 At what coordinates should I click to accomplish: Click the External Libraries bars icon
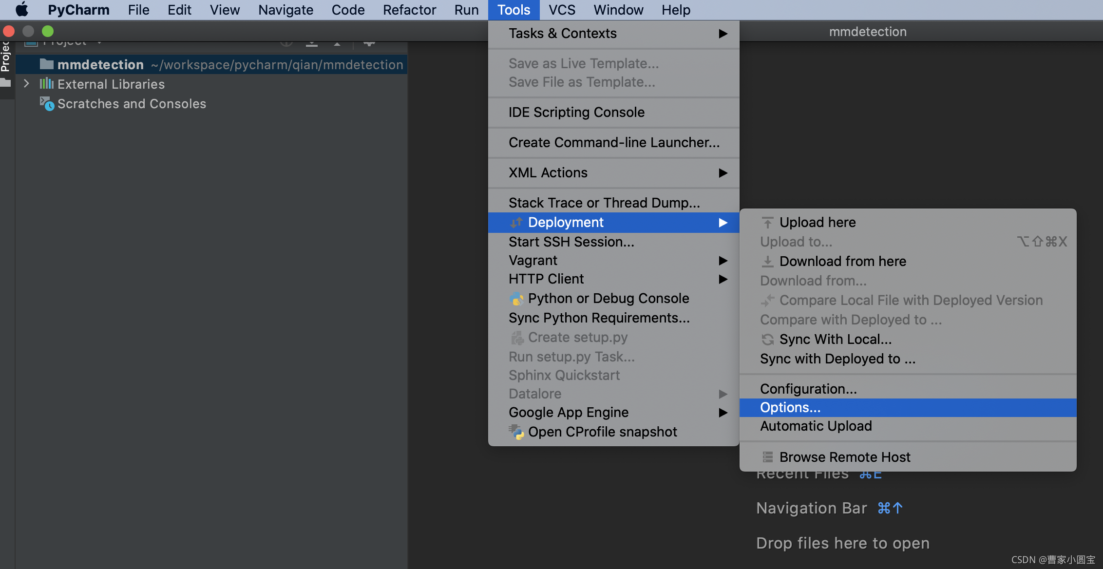tap(47, 84)
